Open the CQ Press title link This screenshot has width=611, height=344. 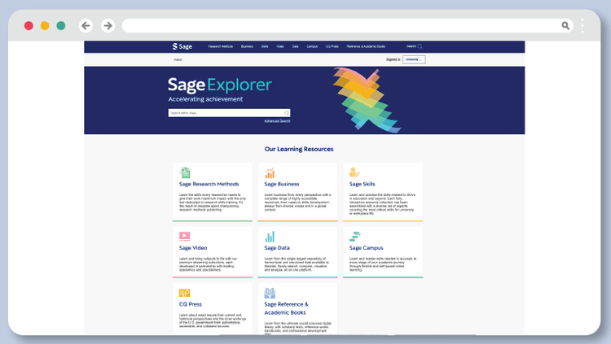tap(190, 304)
